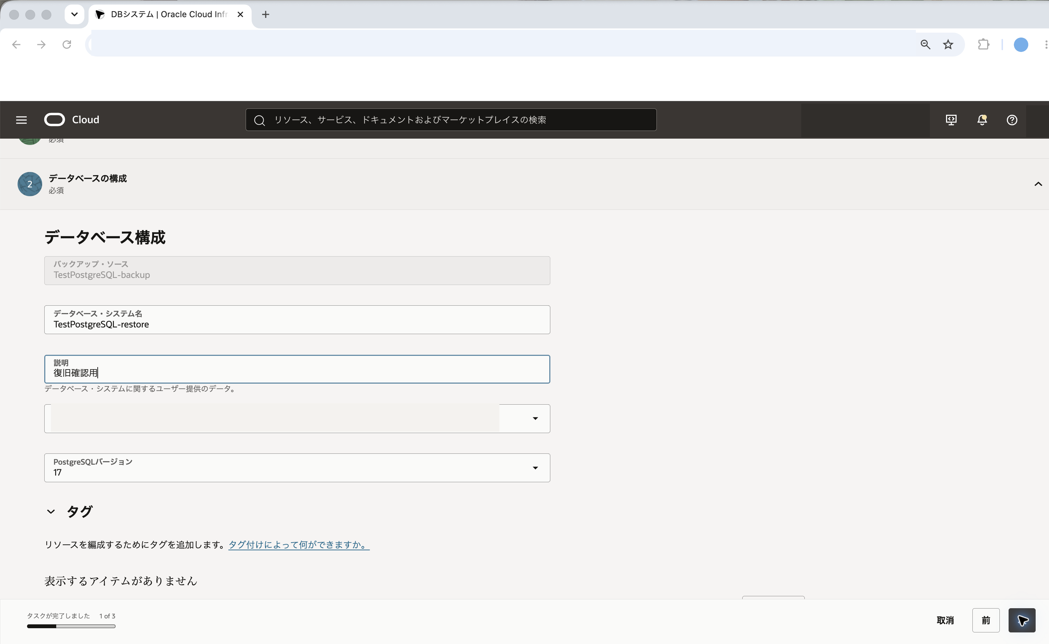Click the search magnifier icon in the Cloud search bar
The width and height of the screenshot is (1049, 644).
point(259,120)
